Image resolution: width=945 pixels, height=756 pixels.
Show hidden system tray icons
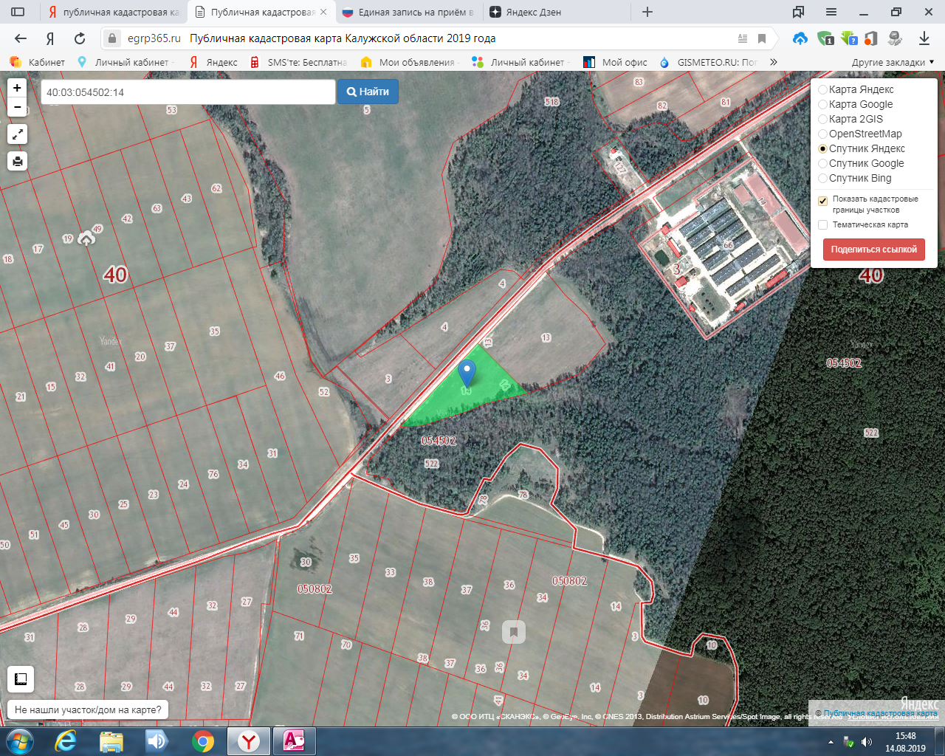point(831,741)
